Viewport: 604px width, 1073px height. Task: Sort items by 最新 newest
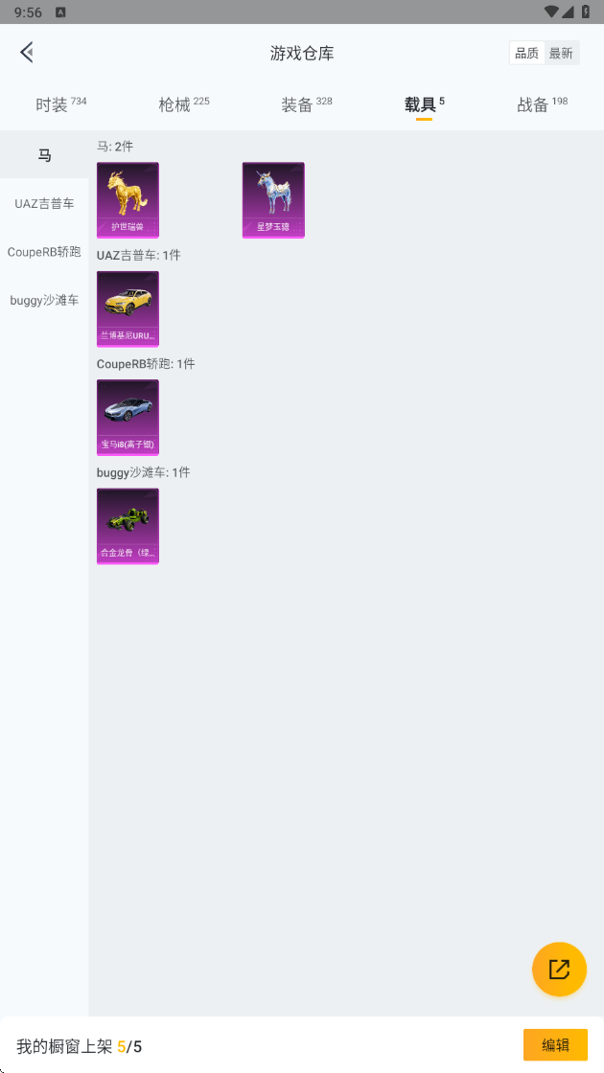click(561, 54)
